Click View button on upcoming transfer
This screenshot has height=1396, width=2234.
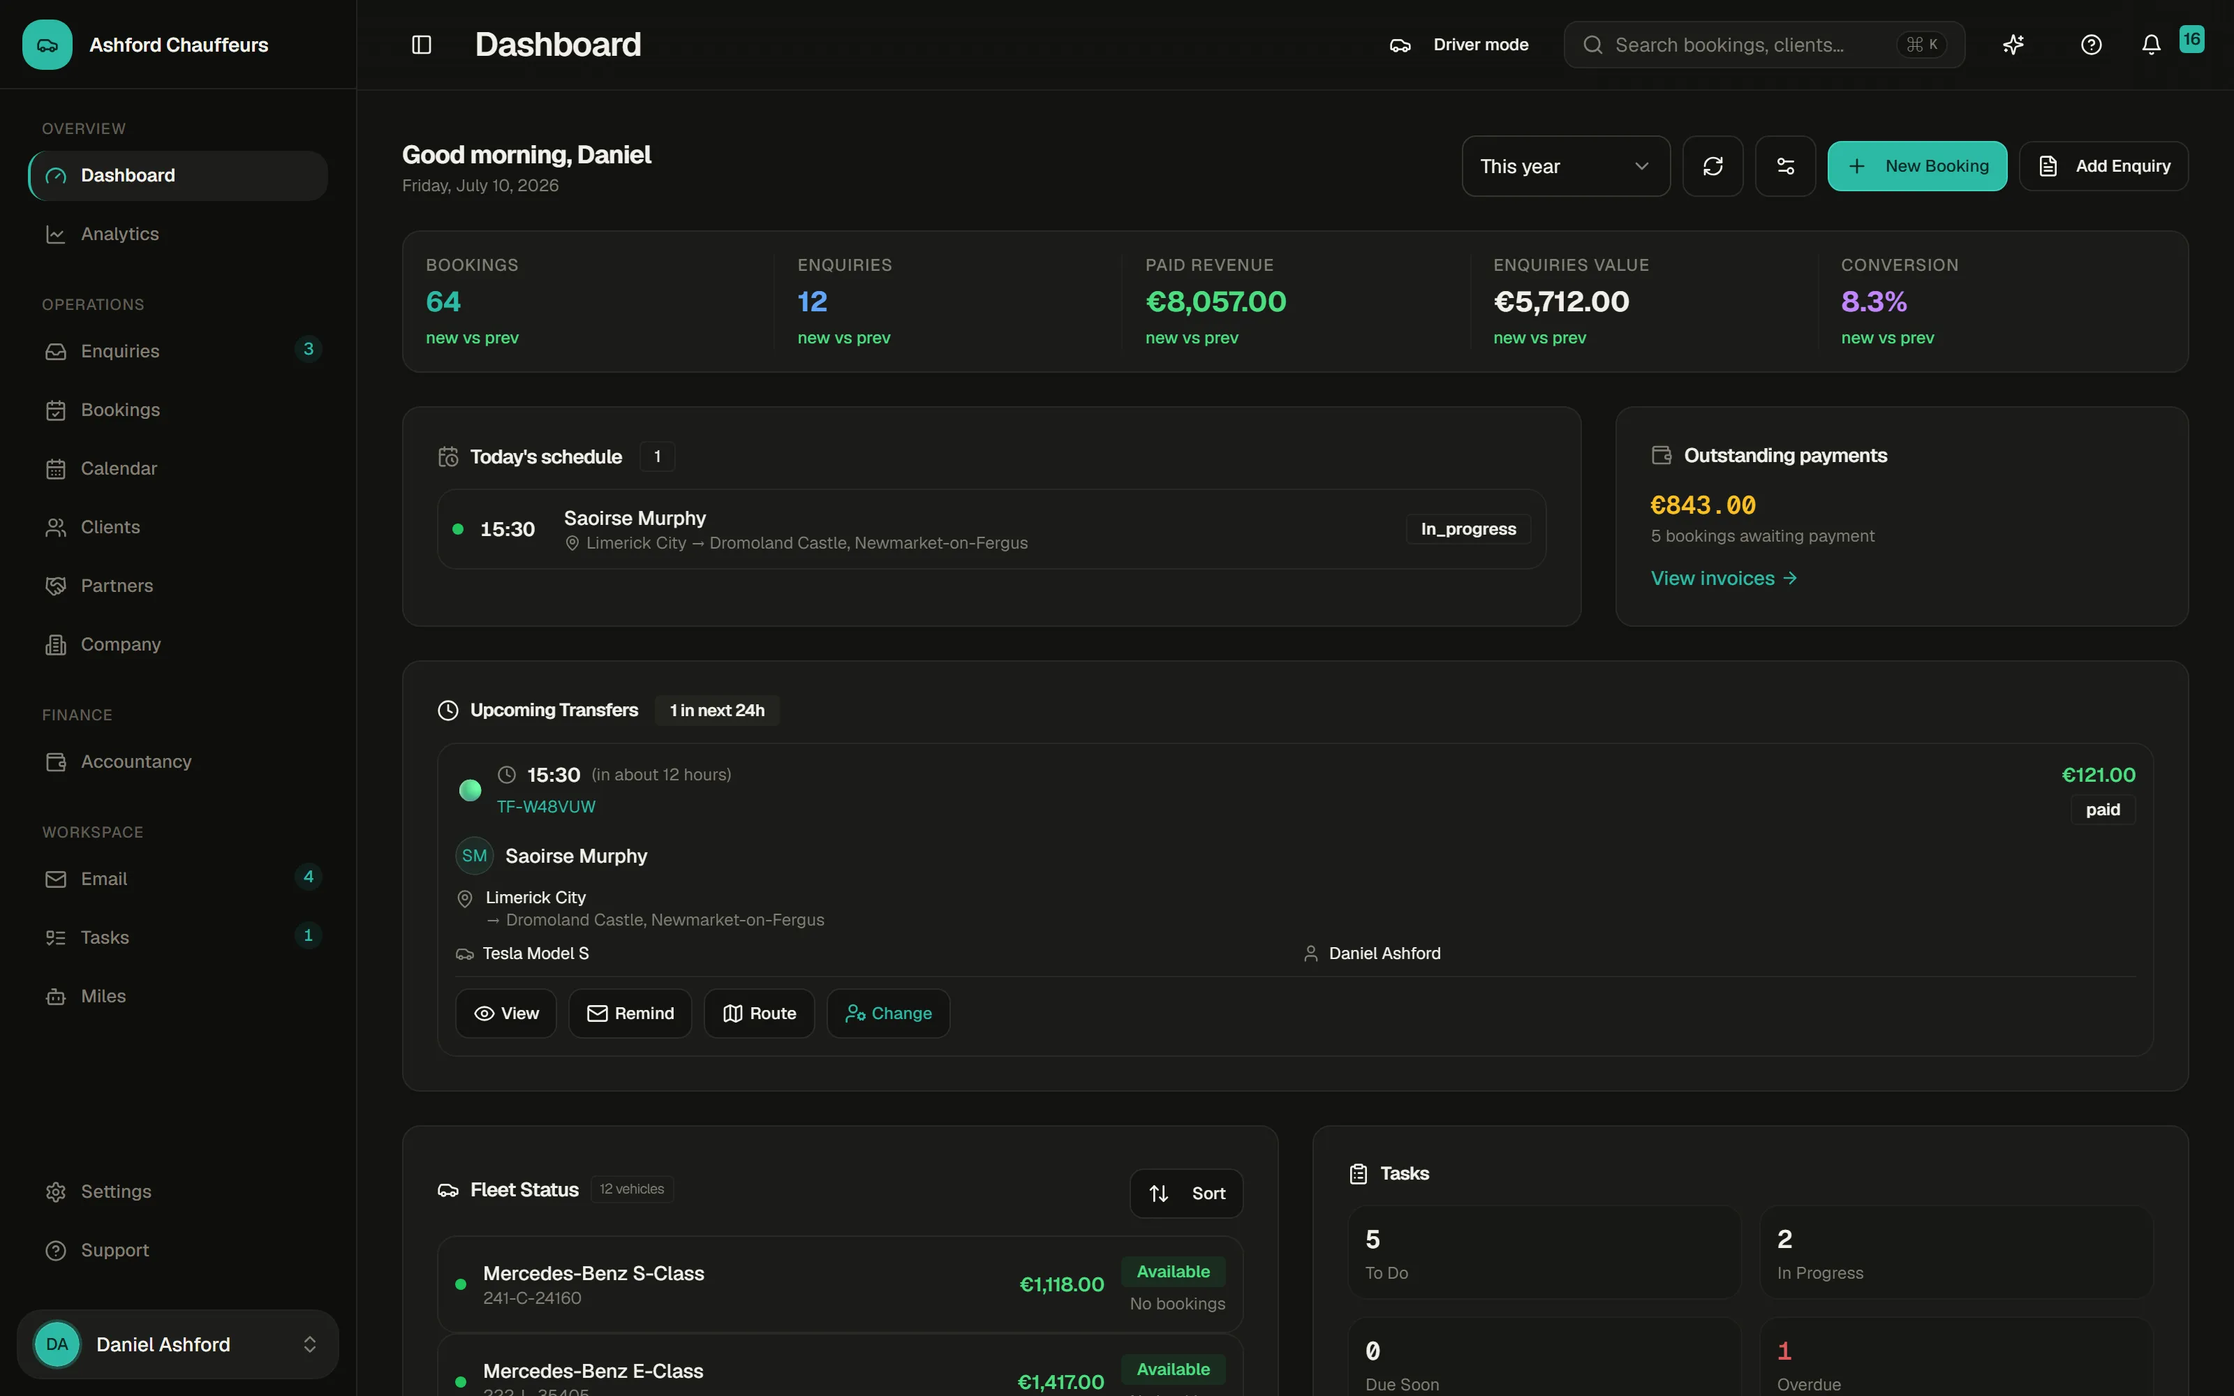tap(506, 1013)
